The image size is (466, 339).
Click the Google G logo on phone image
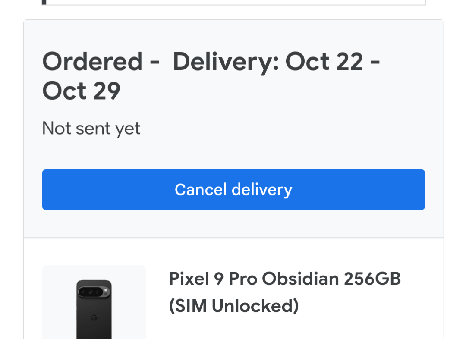pyautogui.click(x=94, y=318)
